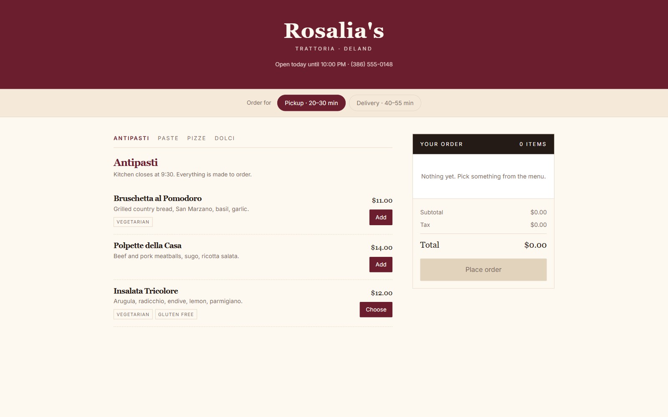
Task: Click the Total label in order summary
Action: coord(430,245)
